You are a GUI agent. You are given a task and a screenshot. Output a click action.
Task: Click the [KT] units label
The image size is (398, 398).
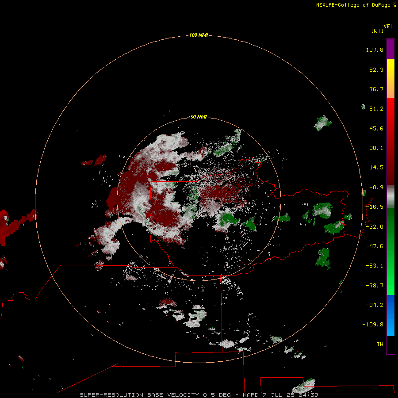(378, 31)
